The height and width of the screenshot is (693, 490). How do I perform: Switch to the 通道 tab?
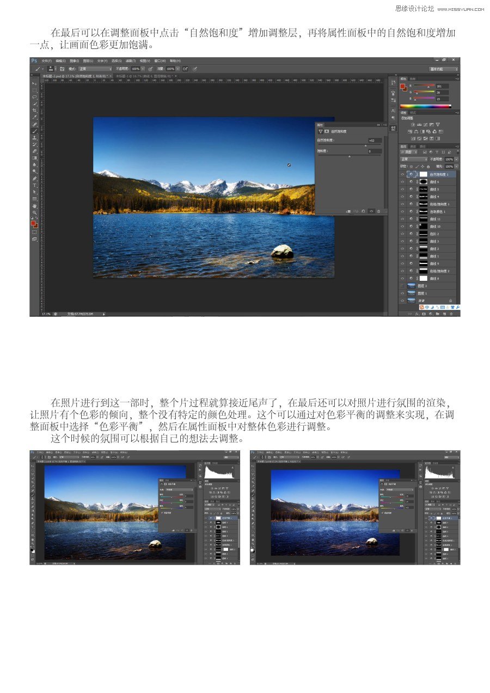(413, 147)
